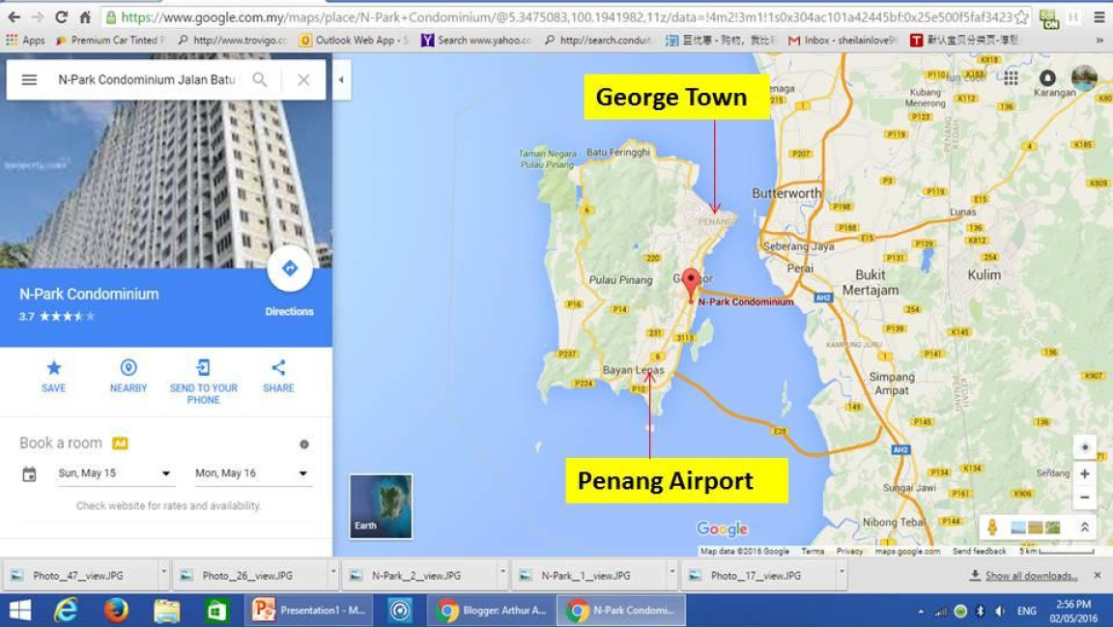Open the Book a room ad info icon
Viewport: 1113px width, 628px height.
click(303, 444)
